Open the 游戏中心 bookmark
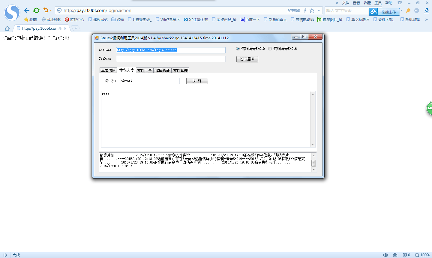Image resolution: width=432 pixels, height=258 pixels. click(x=75, y=19)
